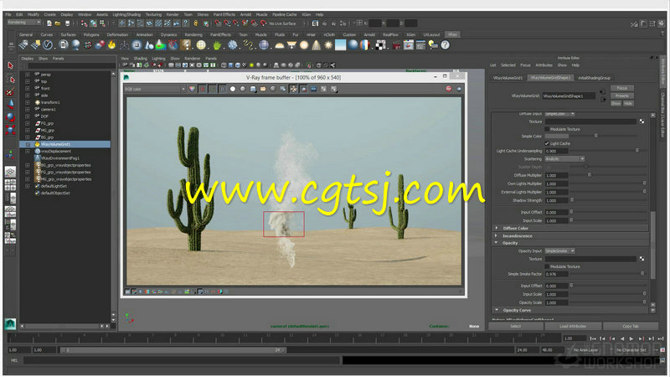
Task: Open the Rendering menu set dropdown
Action: coord(24,23)
